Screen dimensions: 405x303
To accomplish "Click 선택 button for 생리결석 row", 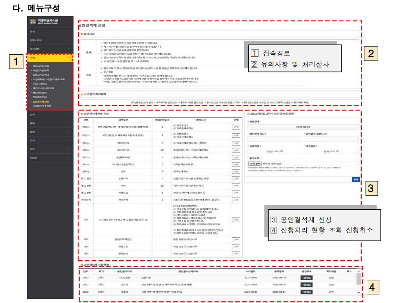I will 236,199.
